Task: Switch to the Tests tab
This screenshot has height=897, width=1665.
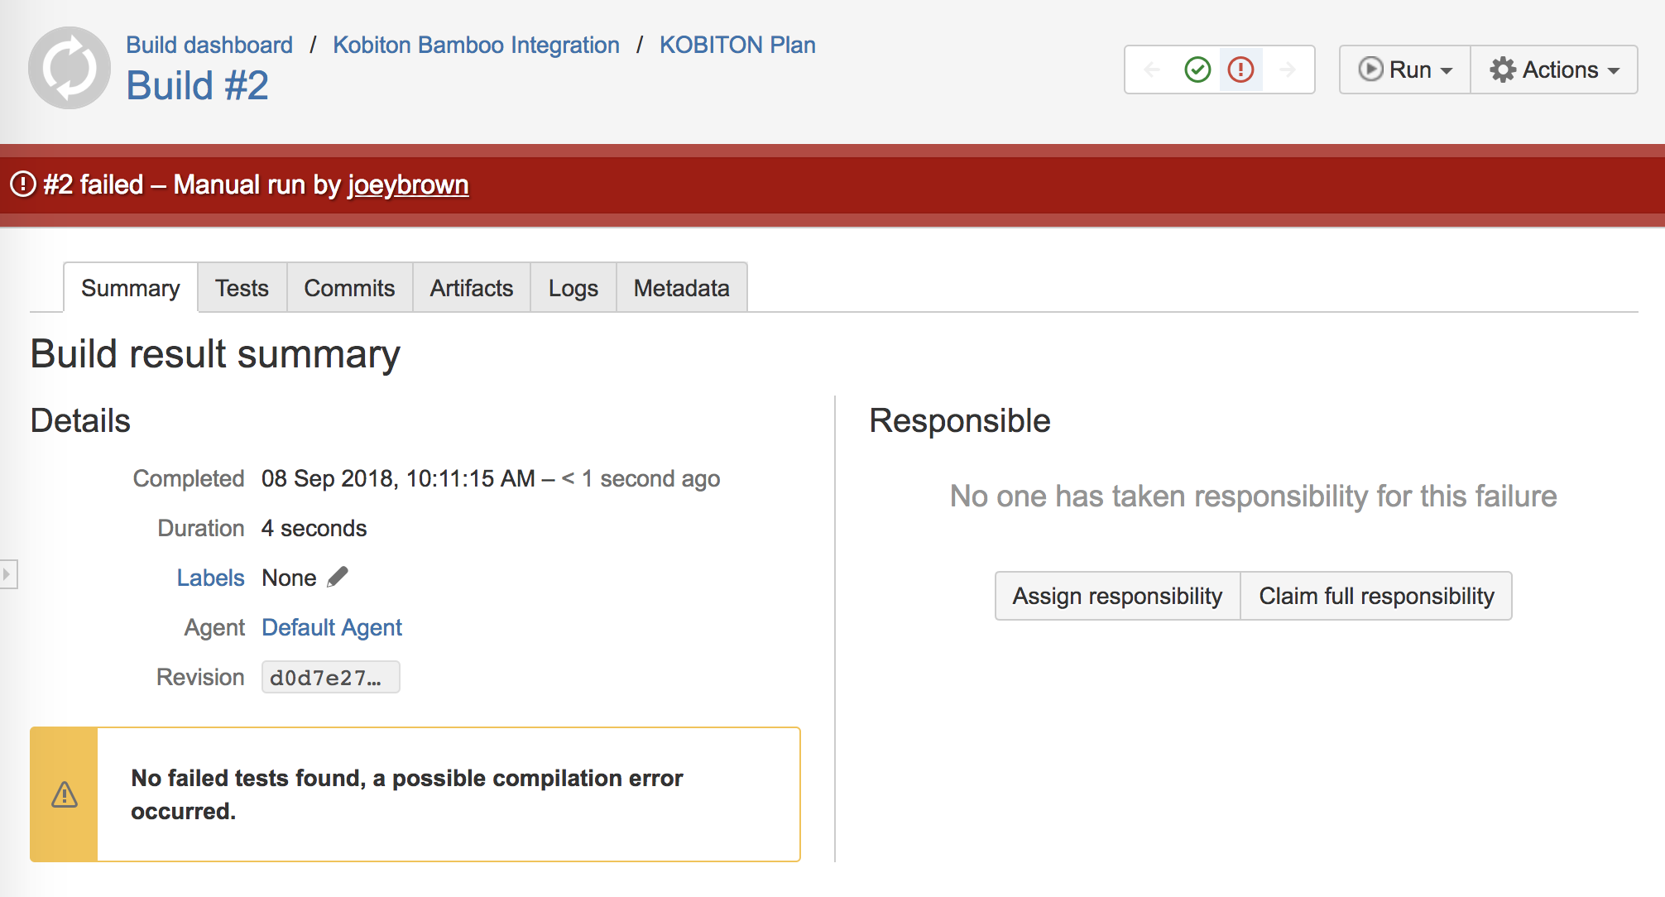Action: 242,288
